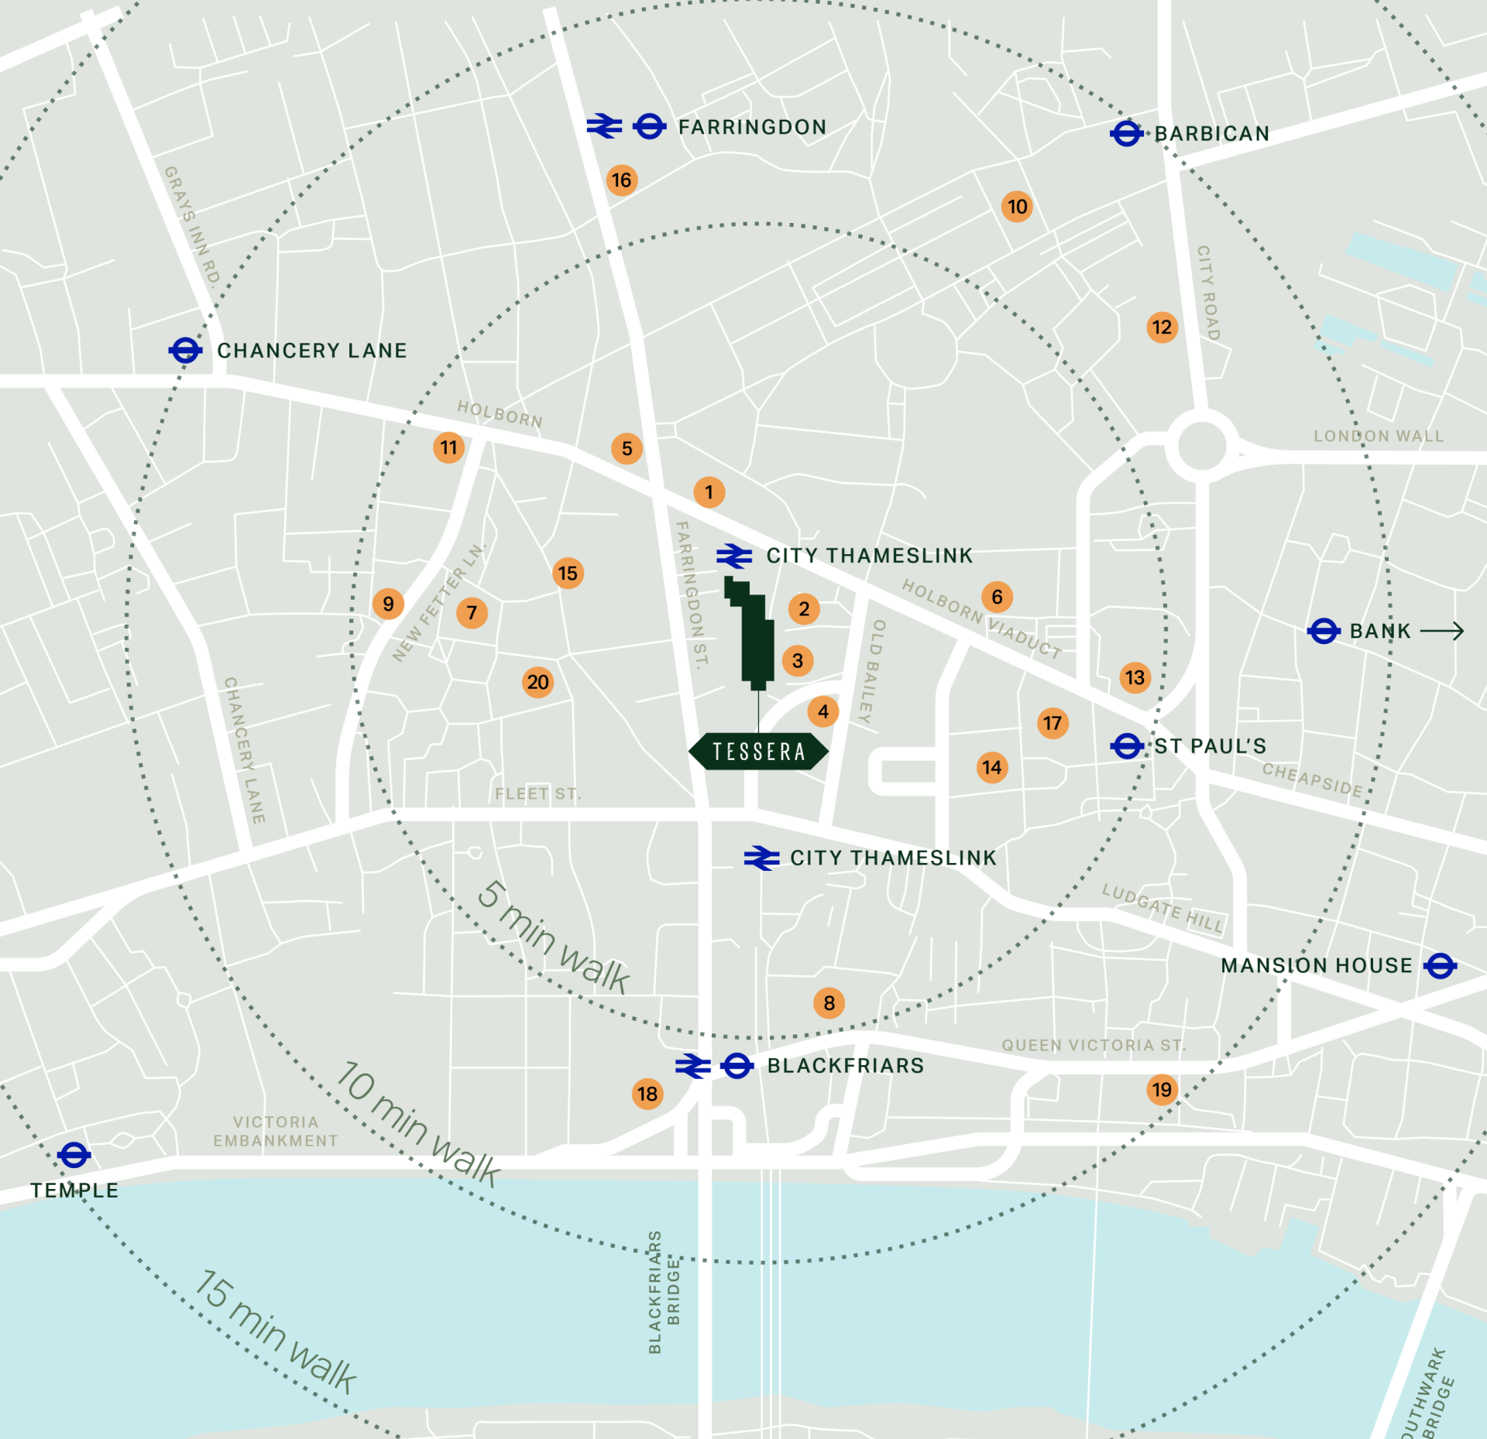Click the Mansion House tube icon
The width and height of the screenshot is (1487, 1439).
coord(1440,965)
